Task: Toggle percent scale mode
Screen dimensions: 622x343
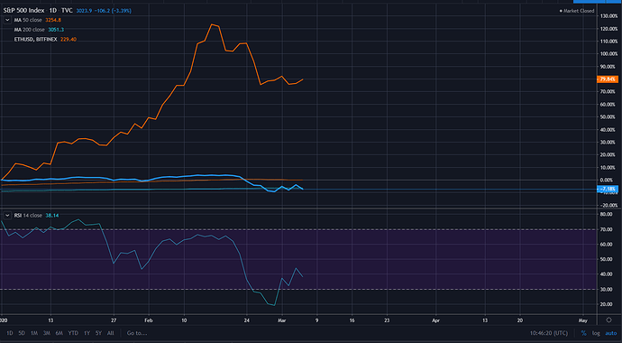Action: coord(583,333)
